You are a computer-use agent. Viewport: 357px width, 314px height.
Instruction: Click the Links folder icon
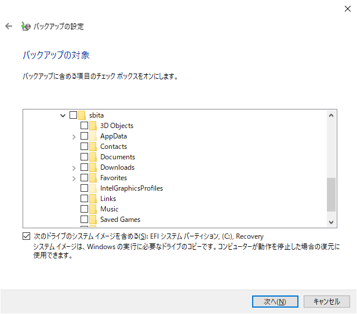coord(93,199)
